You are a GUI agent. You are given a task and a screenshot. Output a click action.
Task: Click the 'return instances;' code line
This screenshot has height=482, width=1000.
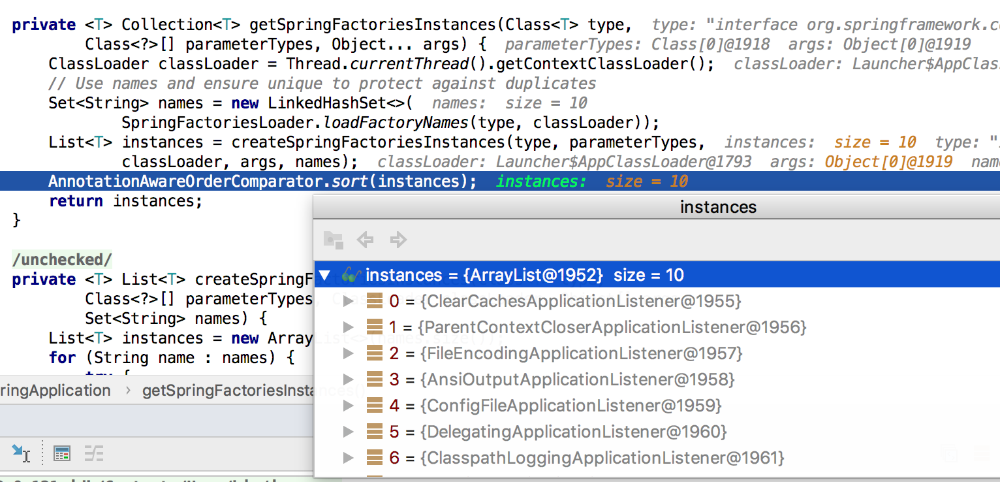click(125, 201)
